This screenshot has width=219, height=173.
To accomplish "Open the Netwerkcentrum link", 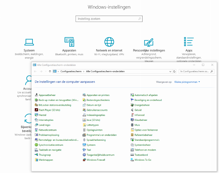I will pos(48,130).
